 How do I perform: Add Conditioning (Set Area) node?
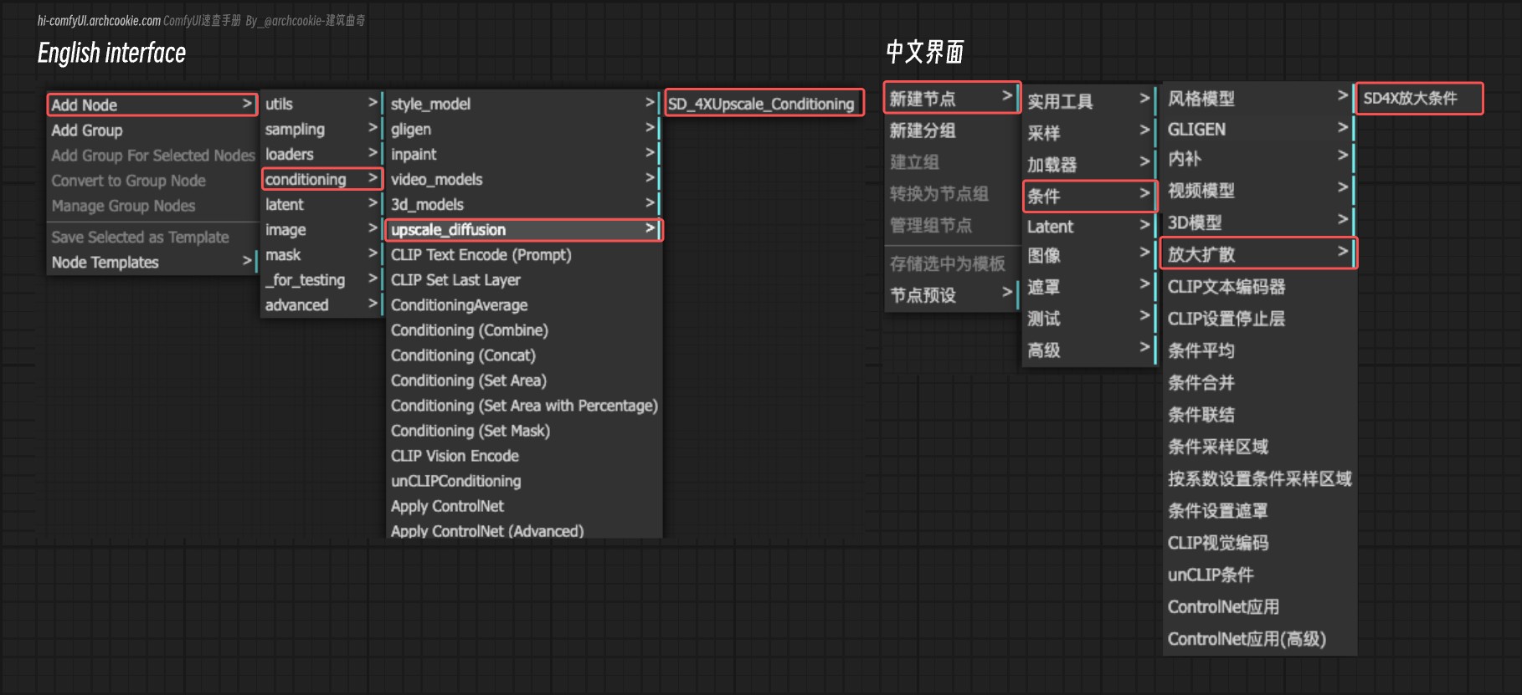click(523, 381)
